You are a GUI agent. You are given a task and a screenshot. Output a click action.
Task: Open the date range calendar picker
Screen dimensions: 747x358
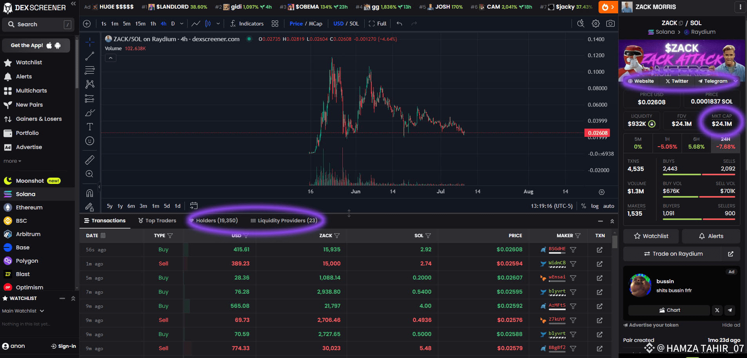pos(194,206)
